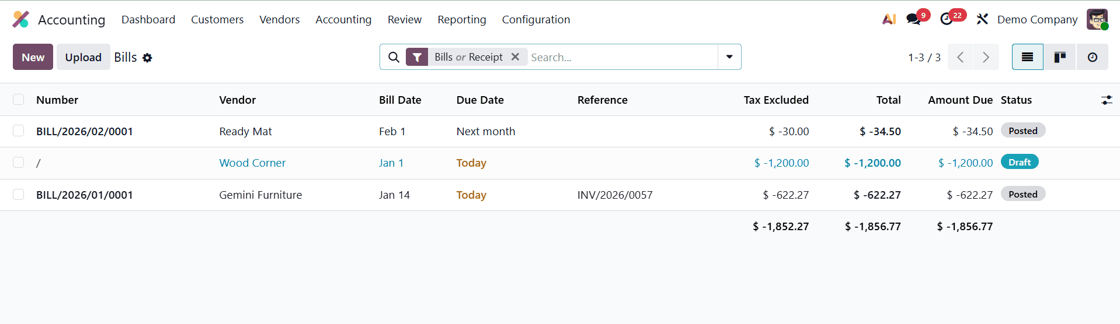
Task: Click Next month due date
Action: pos(486,131)
